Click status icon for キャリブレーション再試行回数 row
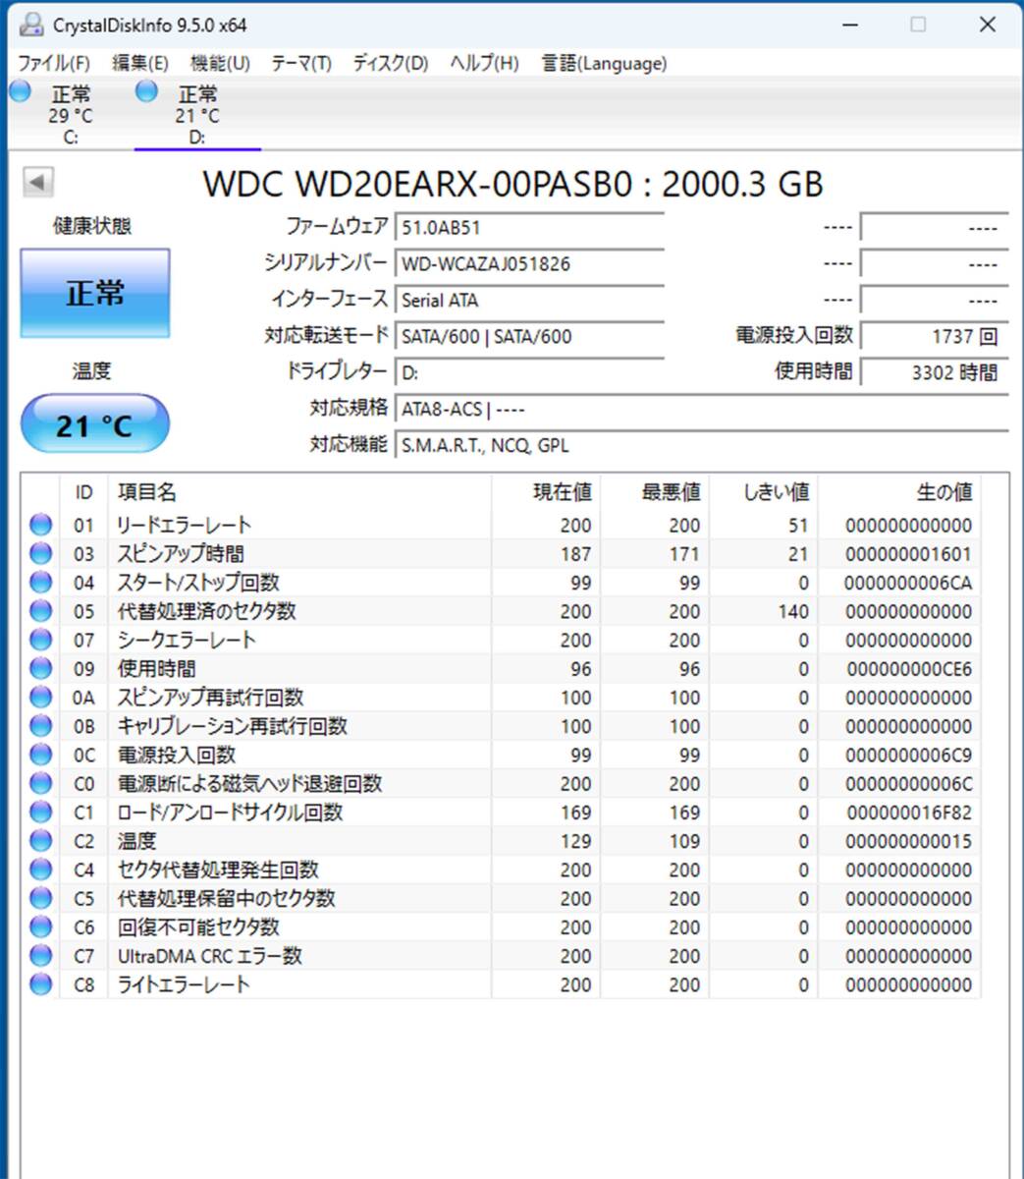Image resolution: width=1024 pixels, height=1179 pixels. click(40, 726)
